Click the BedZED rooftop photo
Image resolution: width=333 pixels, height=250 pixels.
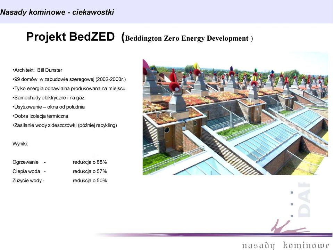click(x=235, y=113)
